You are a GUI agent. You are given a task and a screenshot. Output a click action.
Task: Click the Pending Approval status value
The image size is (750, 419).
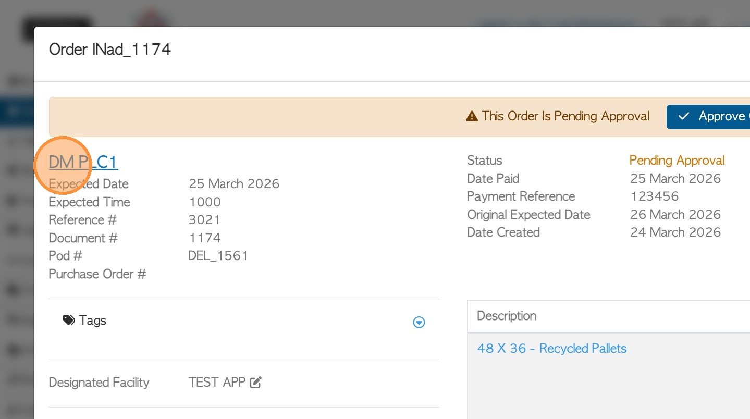(x=677, y=161)
